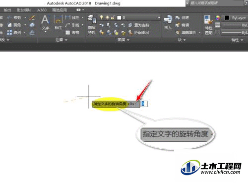Click the Layer Unlock icon
The image size is (248, 186).
point(123,32)
